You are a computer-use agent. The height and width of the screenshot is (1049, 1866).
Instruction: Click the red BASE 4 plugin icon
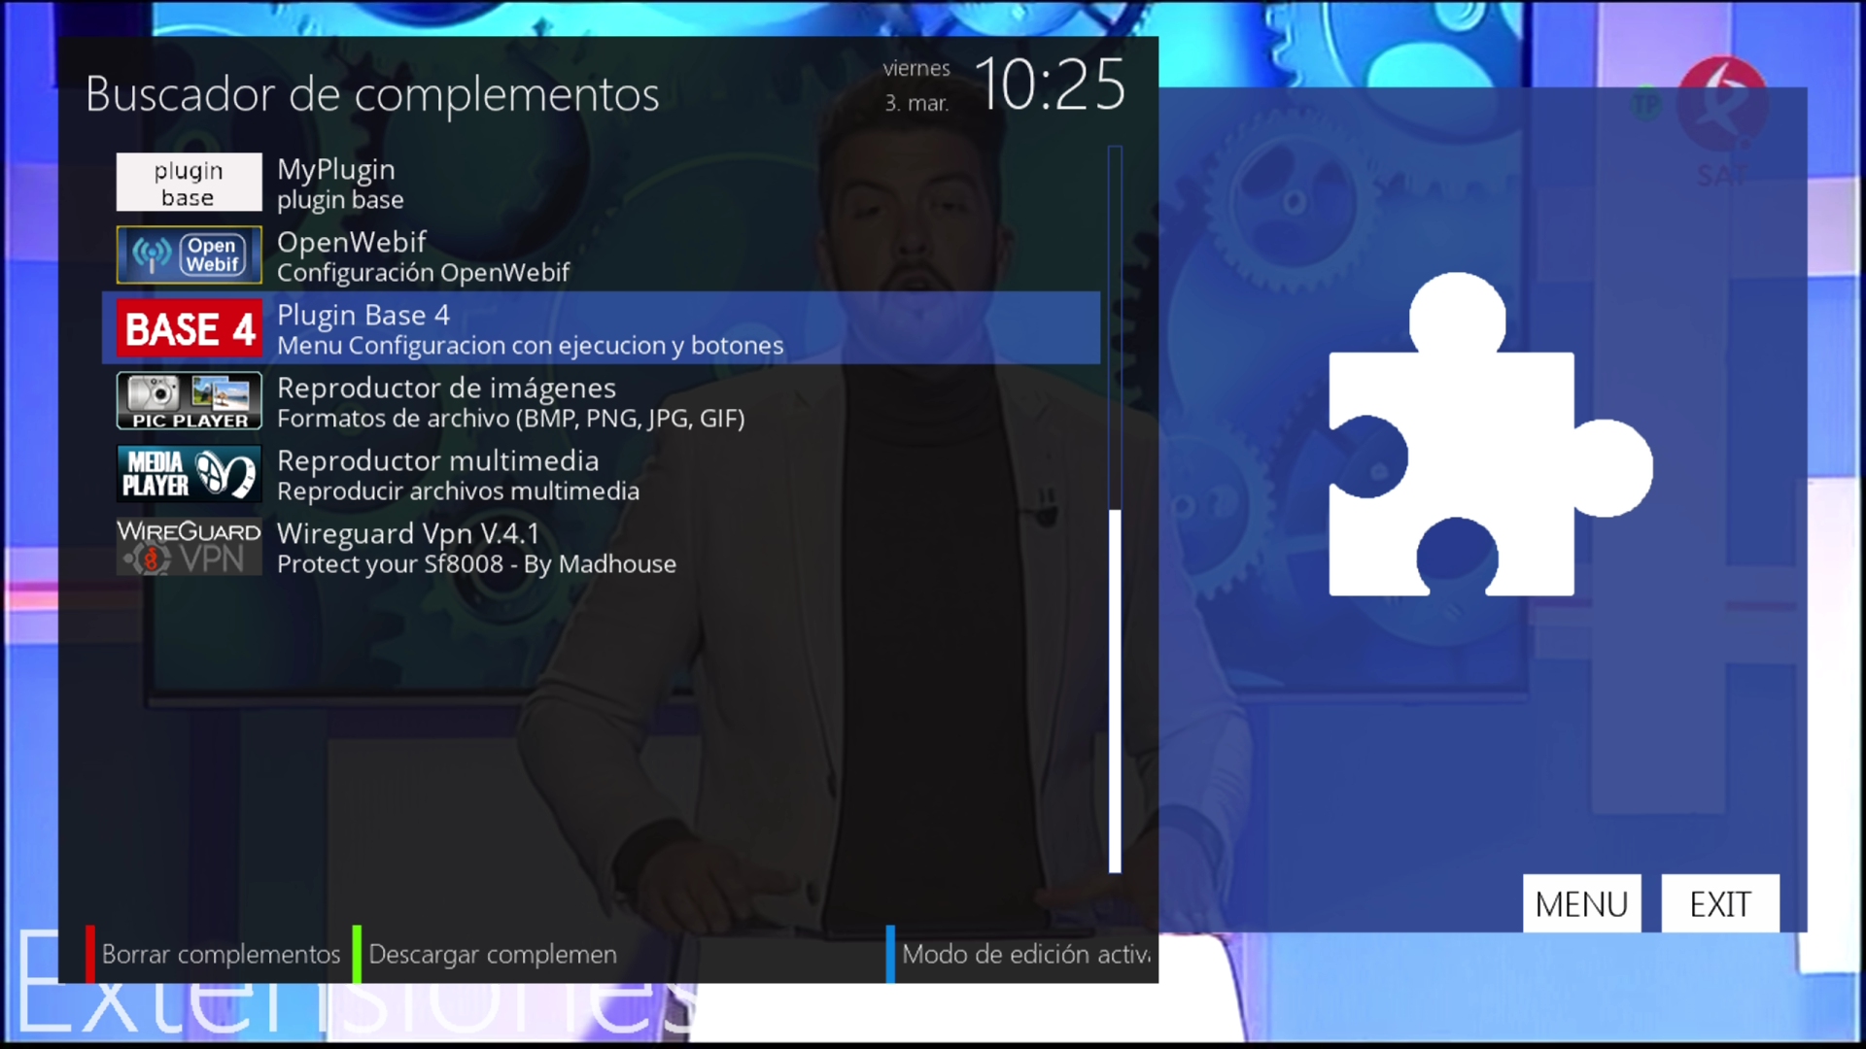point(189,328)
